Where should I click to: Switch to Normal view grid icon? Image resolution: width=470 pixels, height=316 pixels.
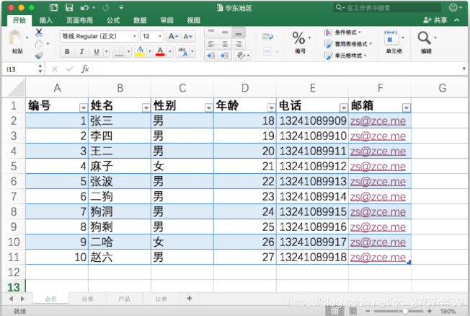tap(334, 311)
